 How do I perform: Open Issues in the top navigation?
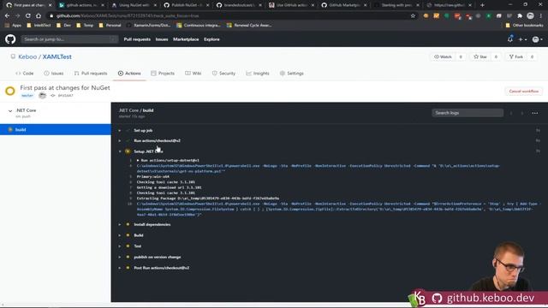(162, 39)
